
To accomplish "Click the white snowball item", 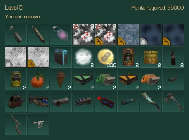I will [83, 57].
